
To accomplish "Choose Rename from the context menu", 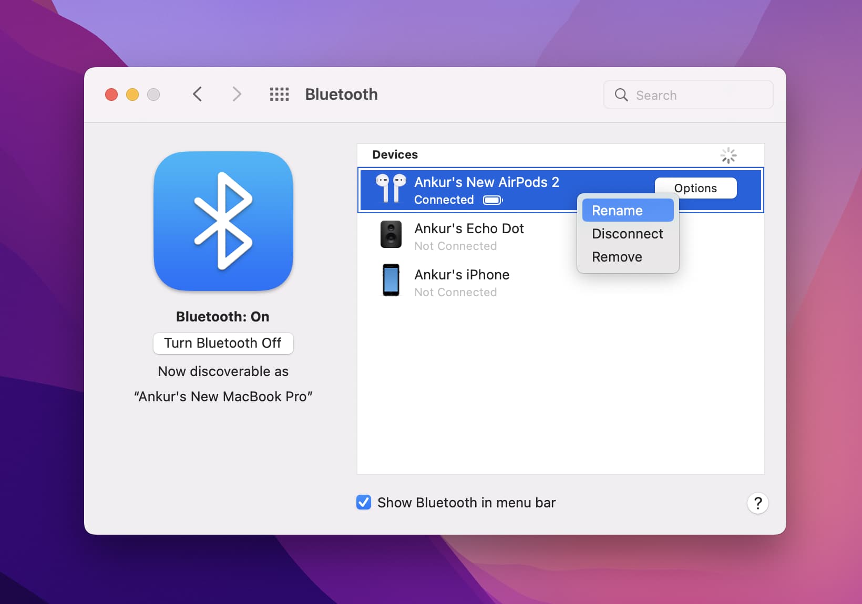I will (628, 211).
